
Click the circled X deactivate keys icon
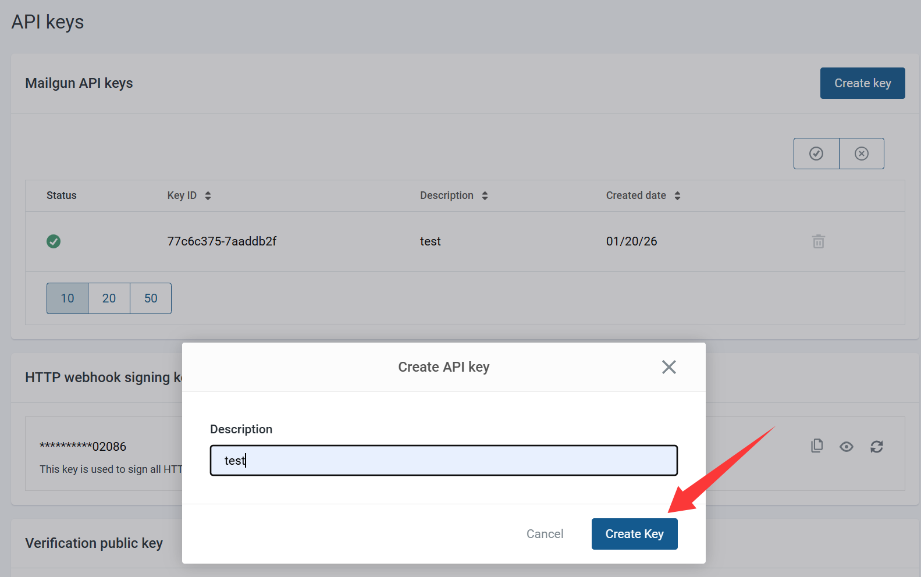(x=862, y=154)
